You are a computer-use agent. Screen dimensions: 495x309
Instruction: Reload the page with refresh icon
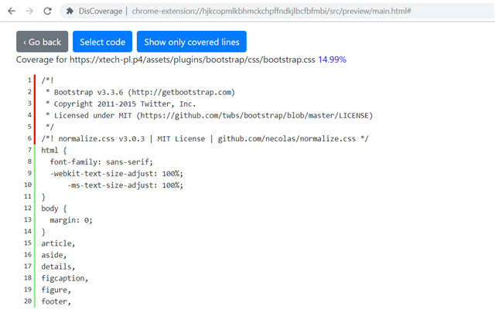coord(48,11)
